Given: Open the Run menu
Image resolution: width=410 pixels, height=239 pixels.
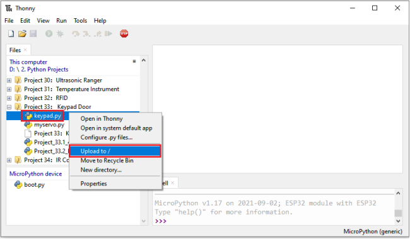Looking at the screenshot, I should click(61, 21).
